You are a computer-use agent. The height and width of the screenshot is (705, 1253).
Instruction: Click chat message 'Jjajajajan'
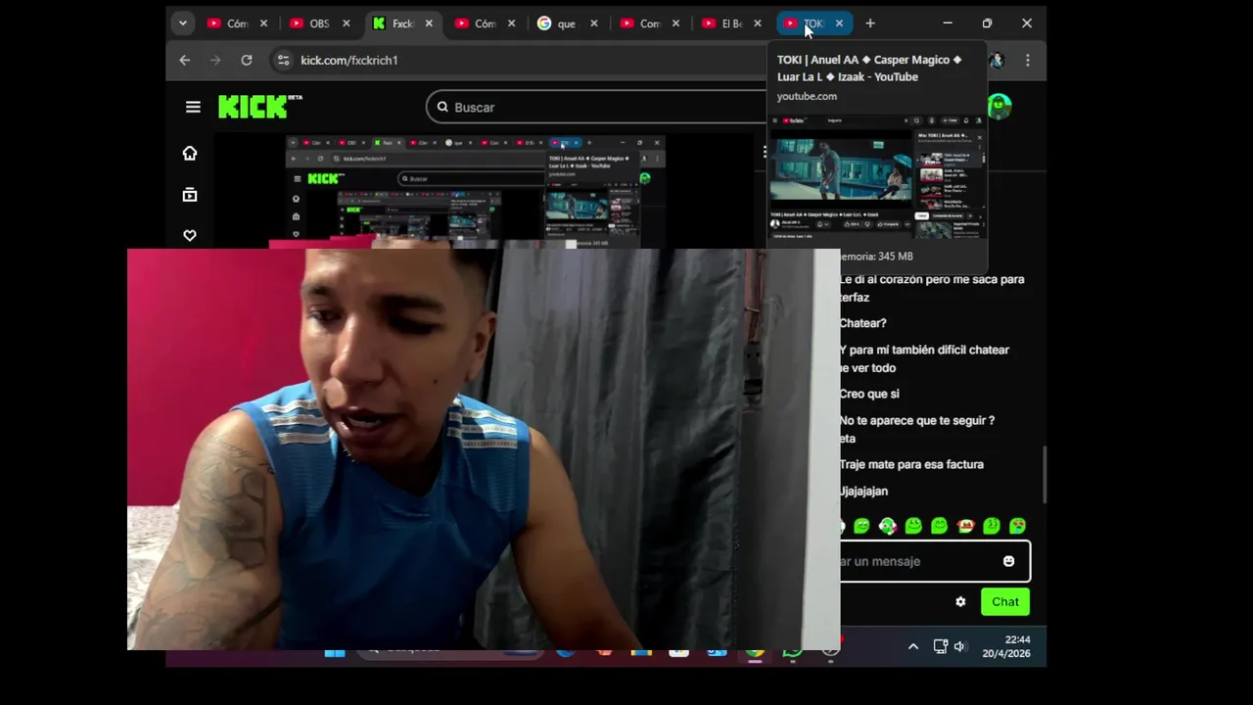864,491
